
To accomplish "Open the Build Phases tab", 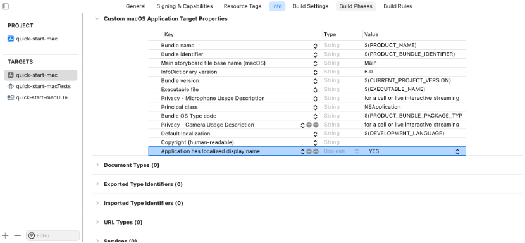I will 355,6.
